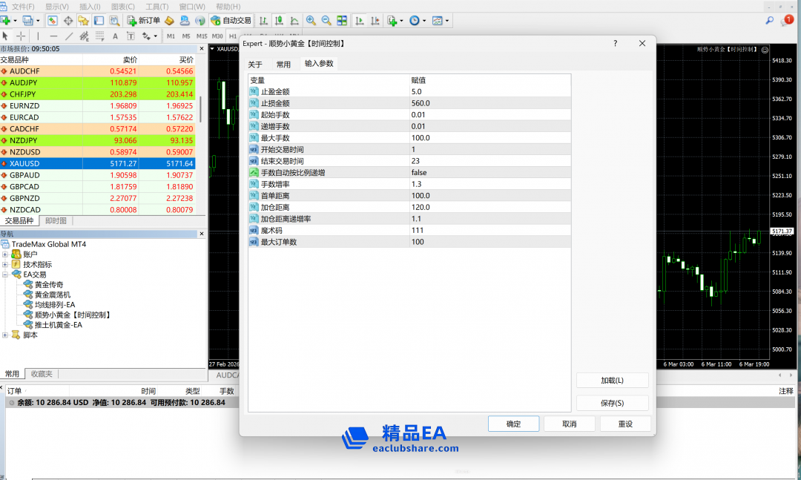801x480 pixels.
Task: Open the 常用 tab in the Expert dialog
Action: (x=283, y=65)
